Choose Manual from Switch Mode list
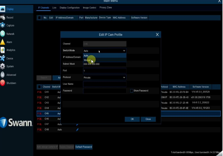 87,60
